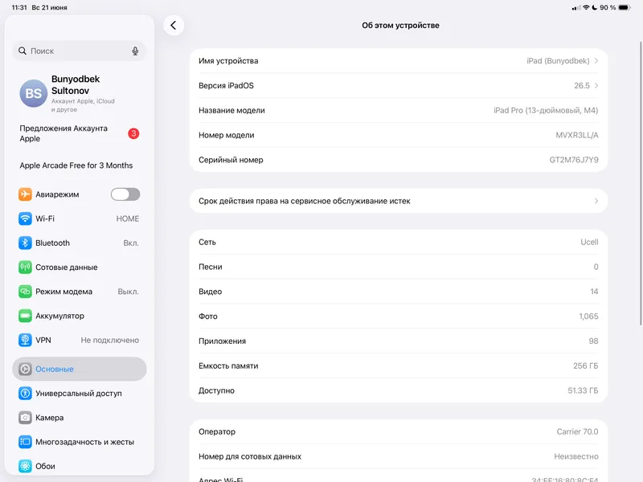Tap the 11:31 clock in status bar
The height and width of the screenshot is (482, 643).
coord(19,7)
